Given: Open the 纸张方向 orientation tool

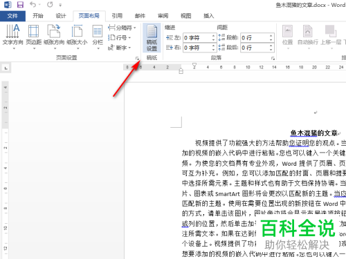Looking at the screenshot, I should pos(54,37).
